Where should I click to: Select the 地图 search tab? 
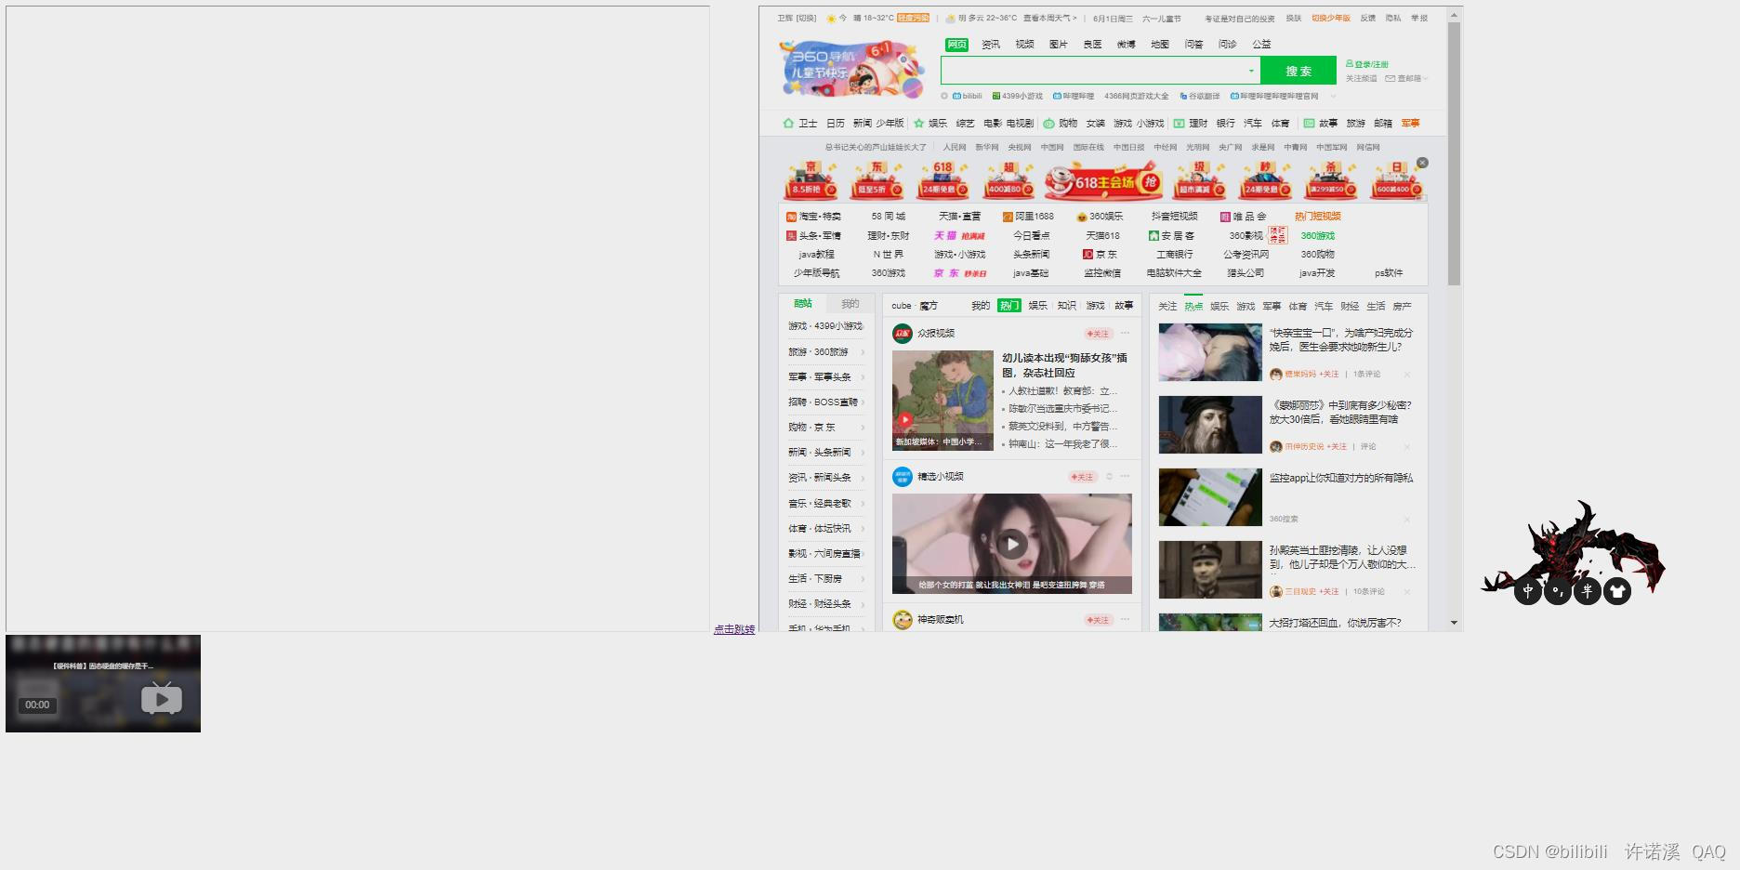tap(1159, 45)
